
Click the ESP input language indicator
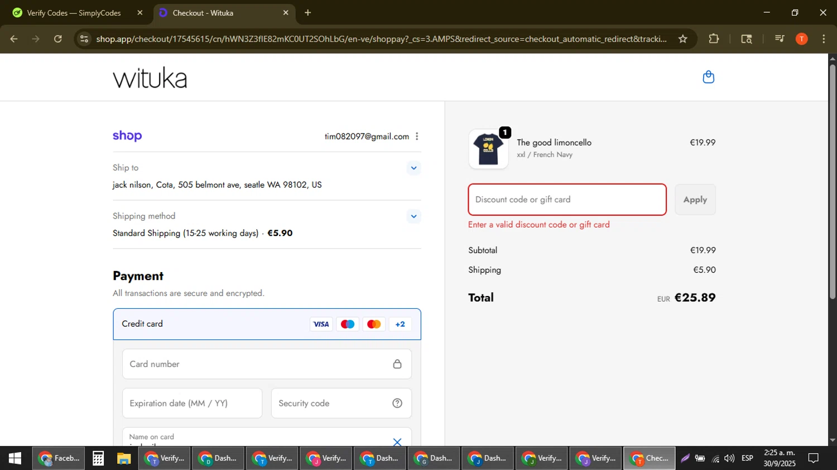click(x=747, y=458)
